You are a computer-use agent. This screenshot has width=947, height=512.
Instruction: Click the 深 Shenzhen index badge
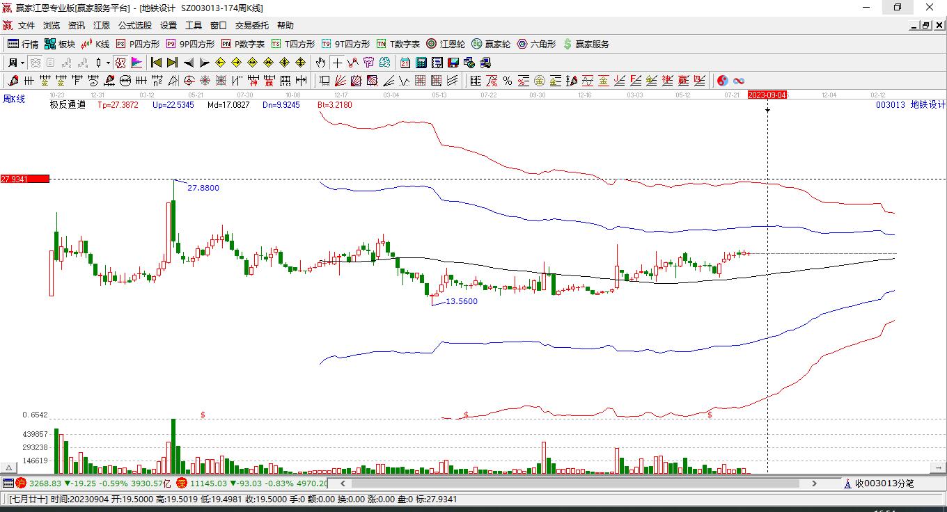182,483
